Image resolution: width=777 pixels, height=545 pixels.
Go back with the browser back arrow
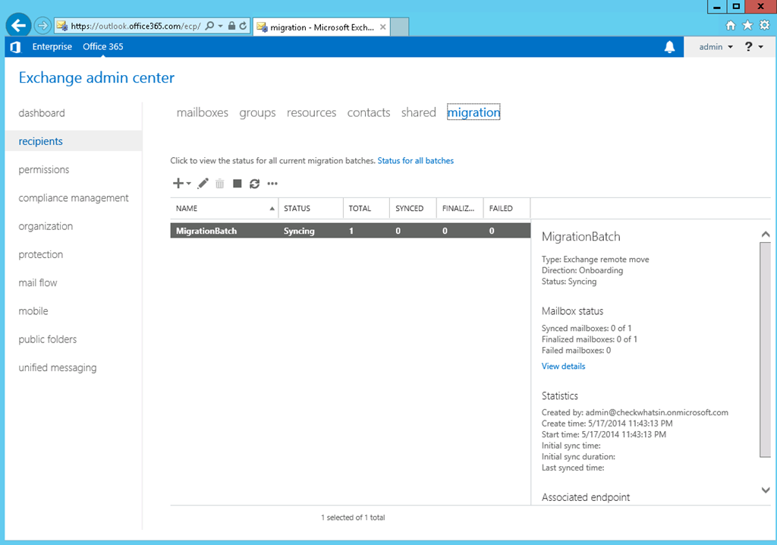pos(19,25)
